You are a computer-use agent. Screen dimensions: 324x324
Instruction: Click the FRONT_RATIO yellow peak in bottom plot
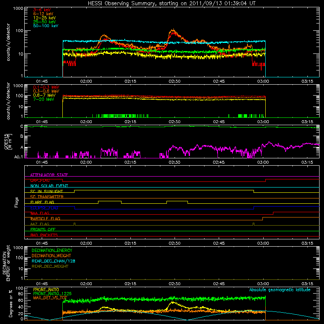[173, 303]
